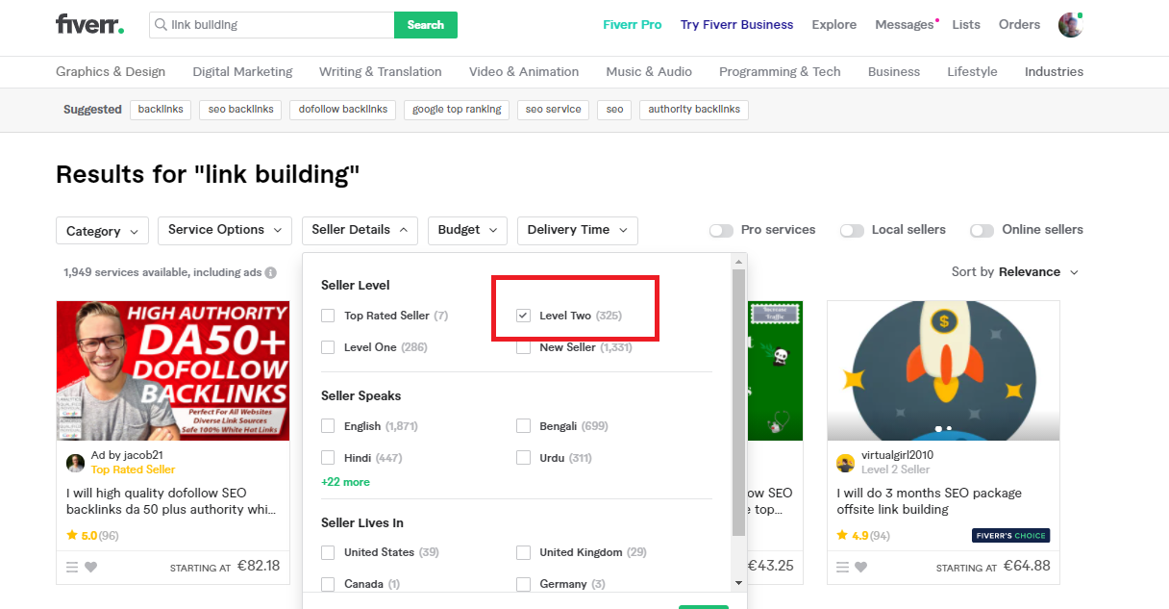
Task: Click star rating on jacob21 gig
Action: coord(92,536)
